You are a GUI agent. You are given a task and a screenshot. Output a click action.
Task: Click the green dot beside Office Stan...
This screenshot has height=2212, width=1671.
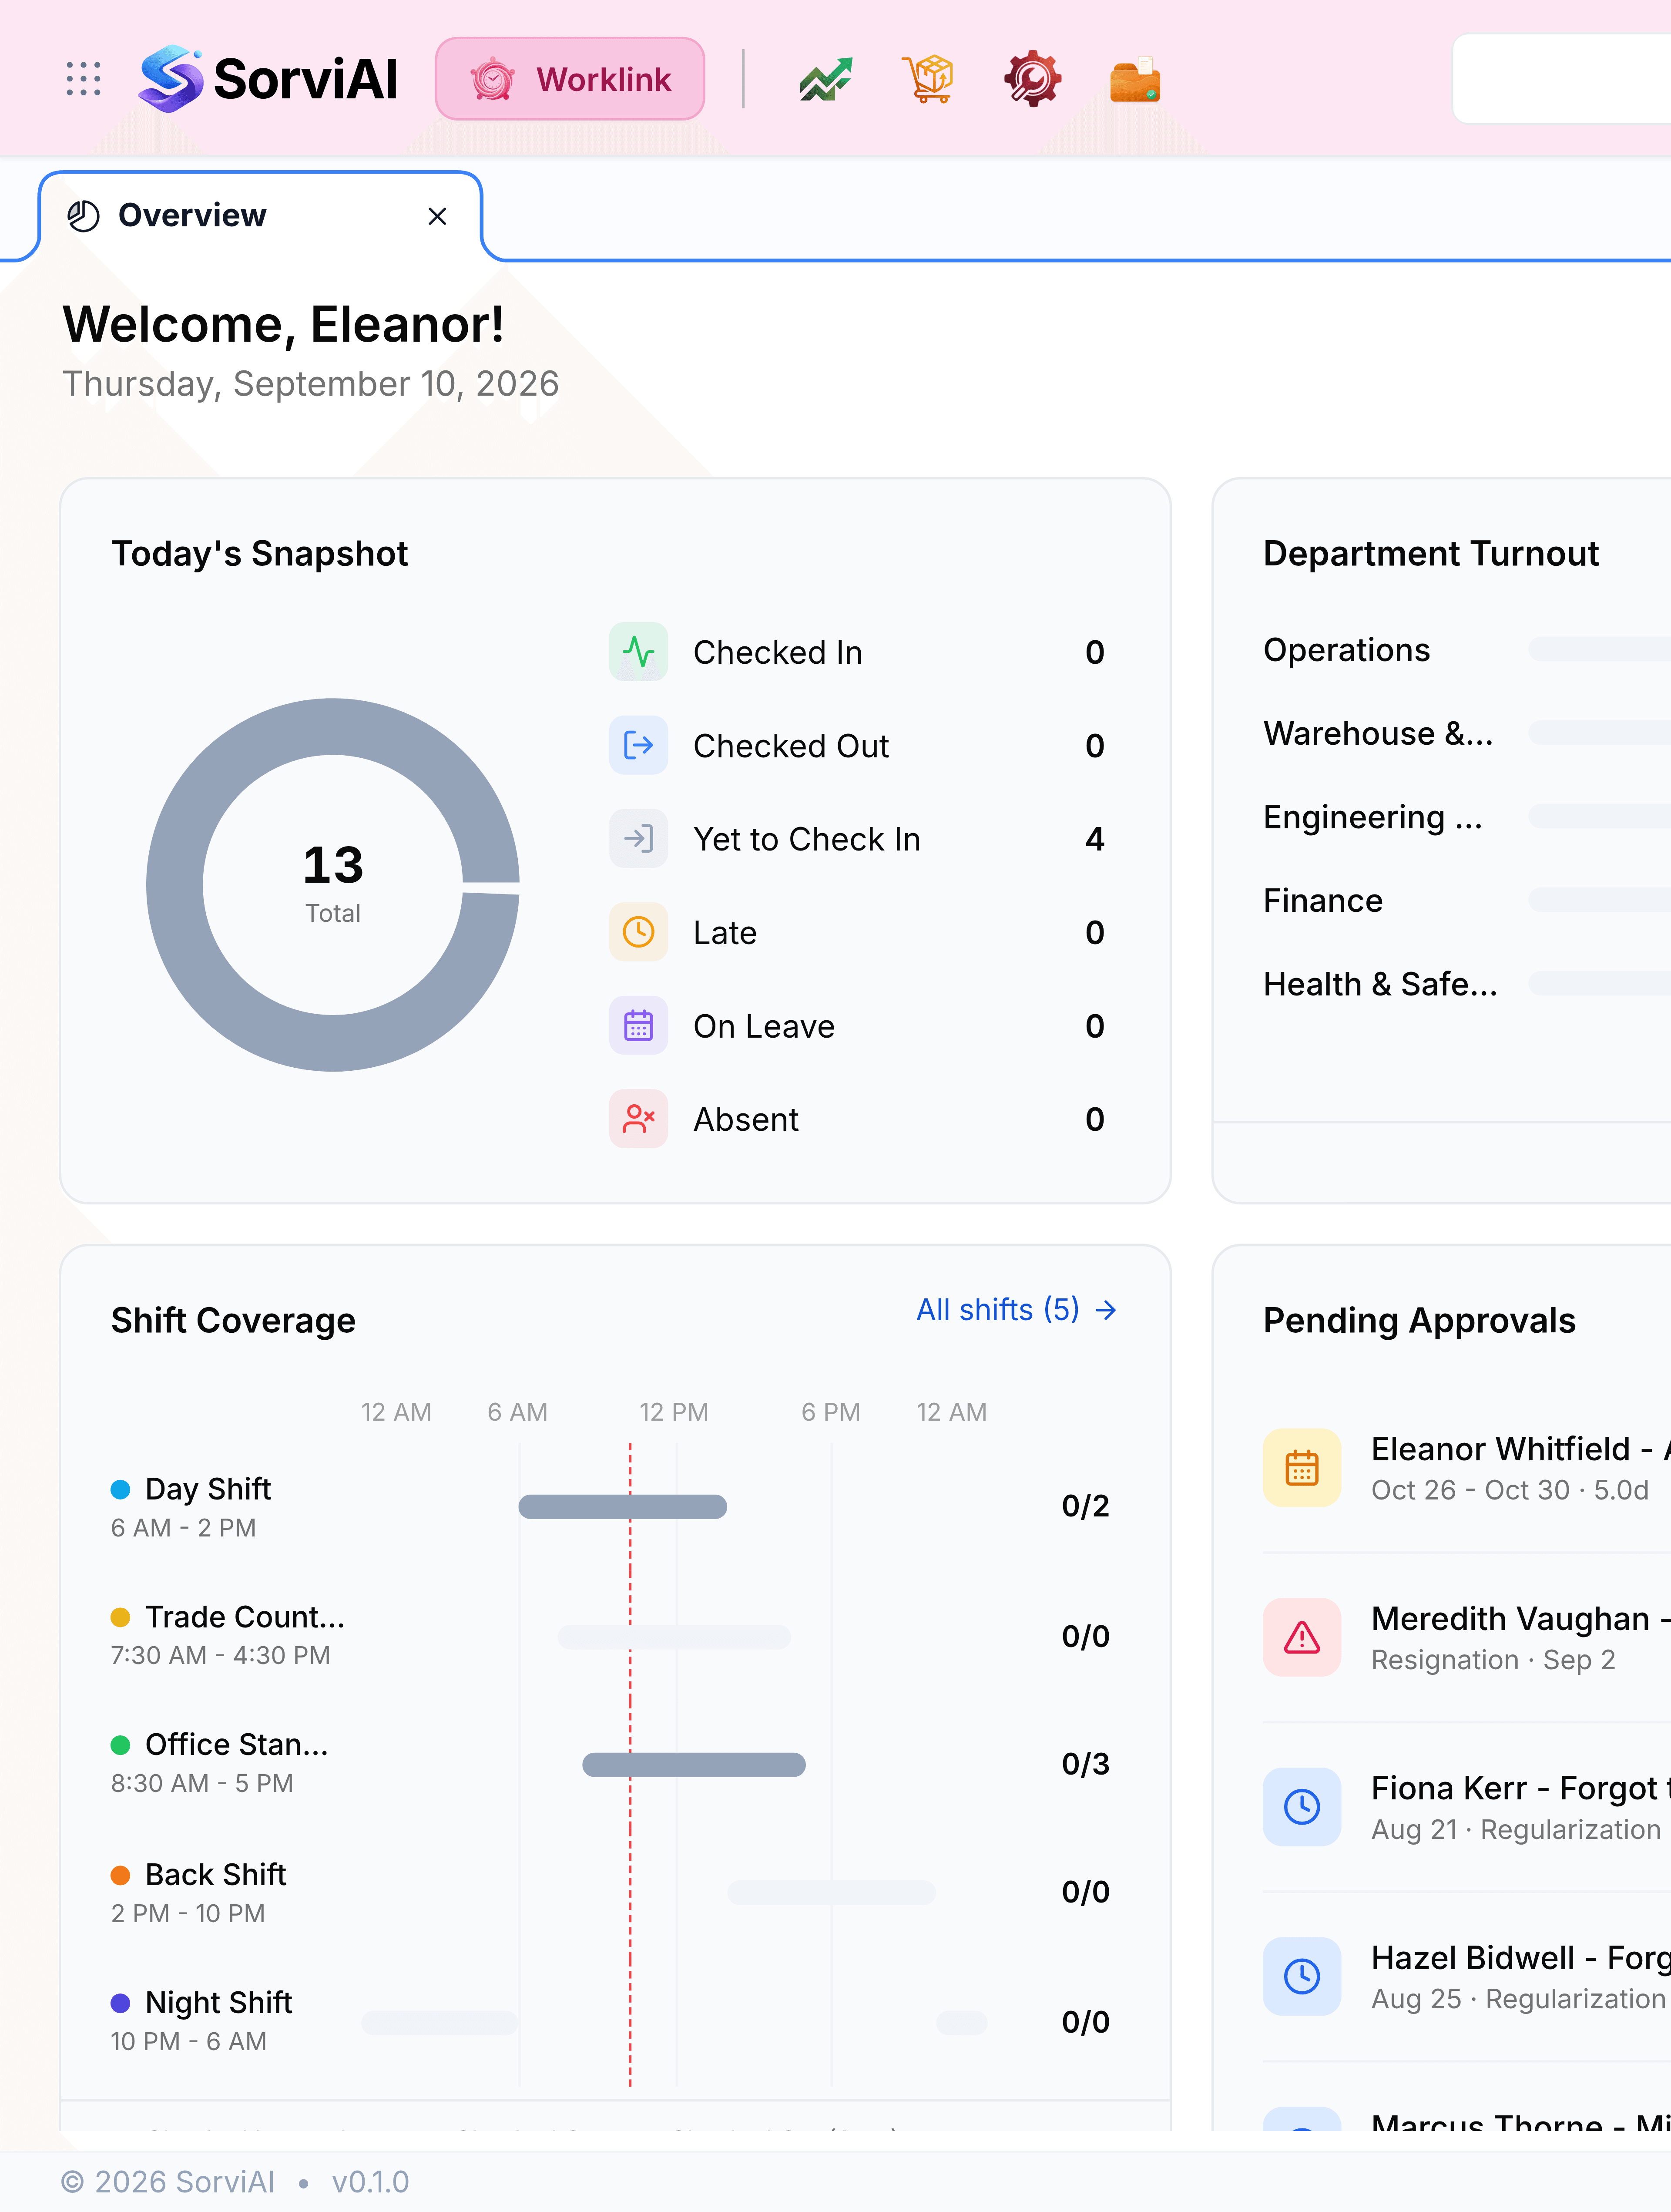coord(120,1745)
